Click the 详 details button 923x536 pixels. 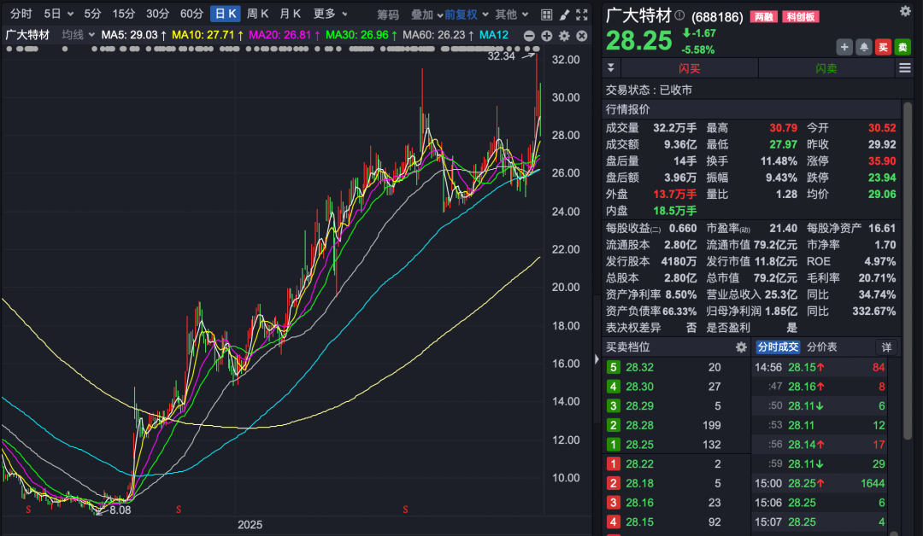coord(886,347)
